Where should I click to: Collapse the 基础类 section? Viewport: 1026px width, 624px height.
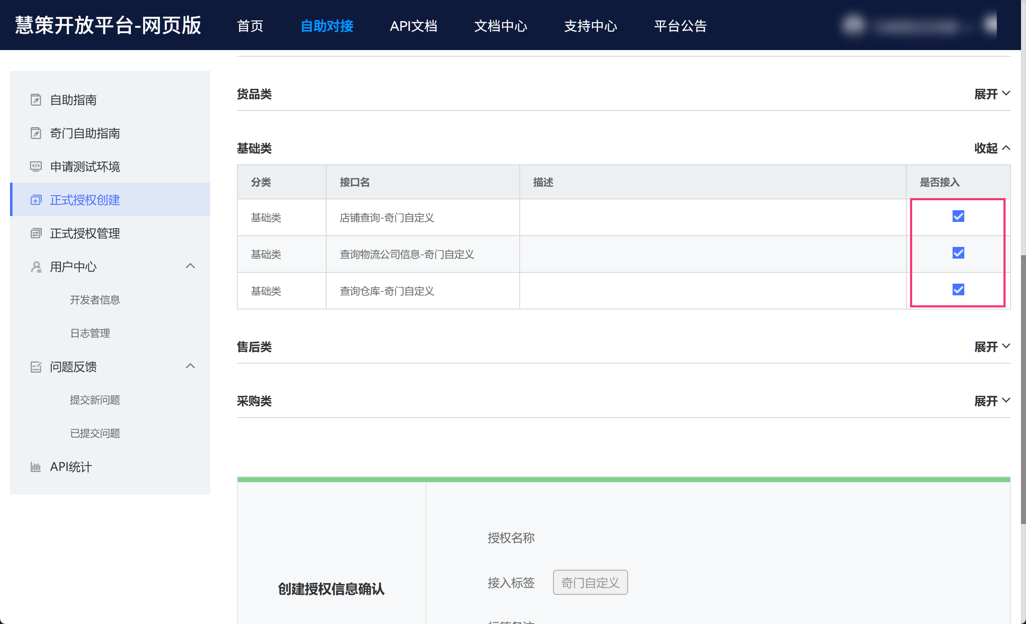(991, 148)
